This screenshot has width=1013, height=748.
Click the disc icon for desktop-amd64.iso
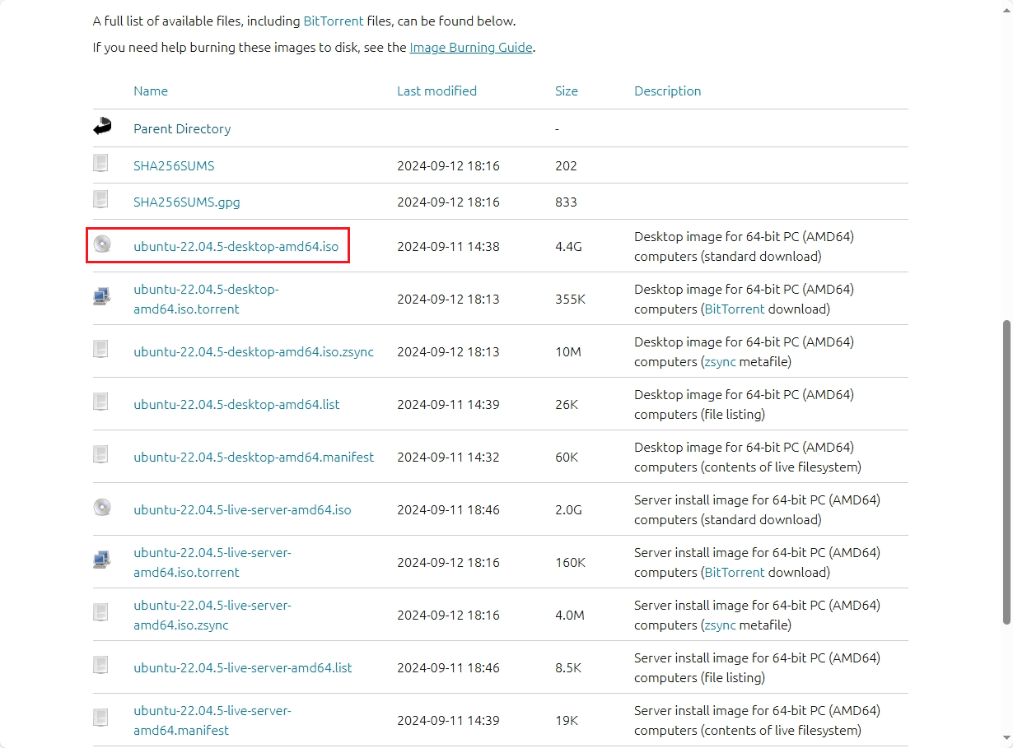[x=101, y=244]
